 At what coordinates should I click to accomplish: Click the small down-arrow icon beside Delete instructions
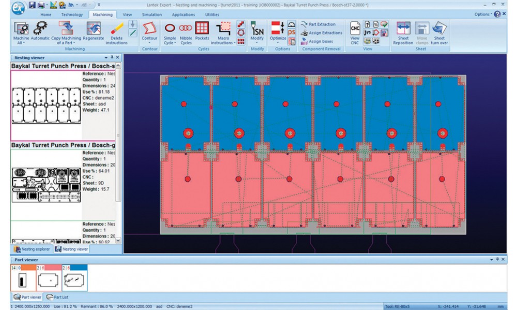132,24
